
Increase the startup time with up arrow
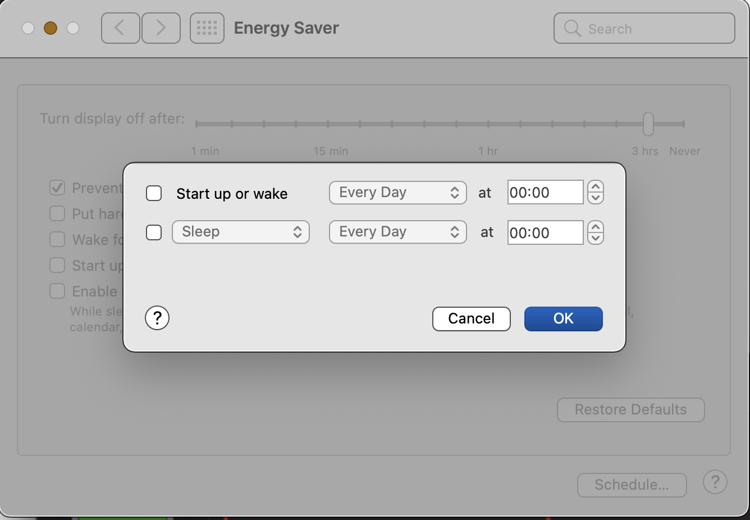coord(596,187)
